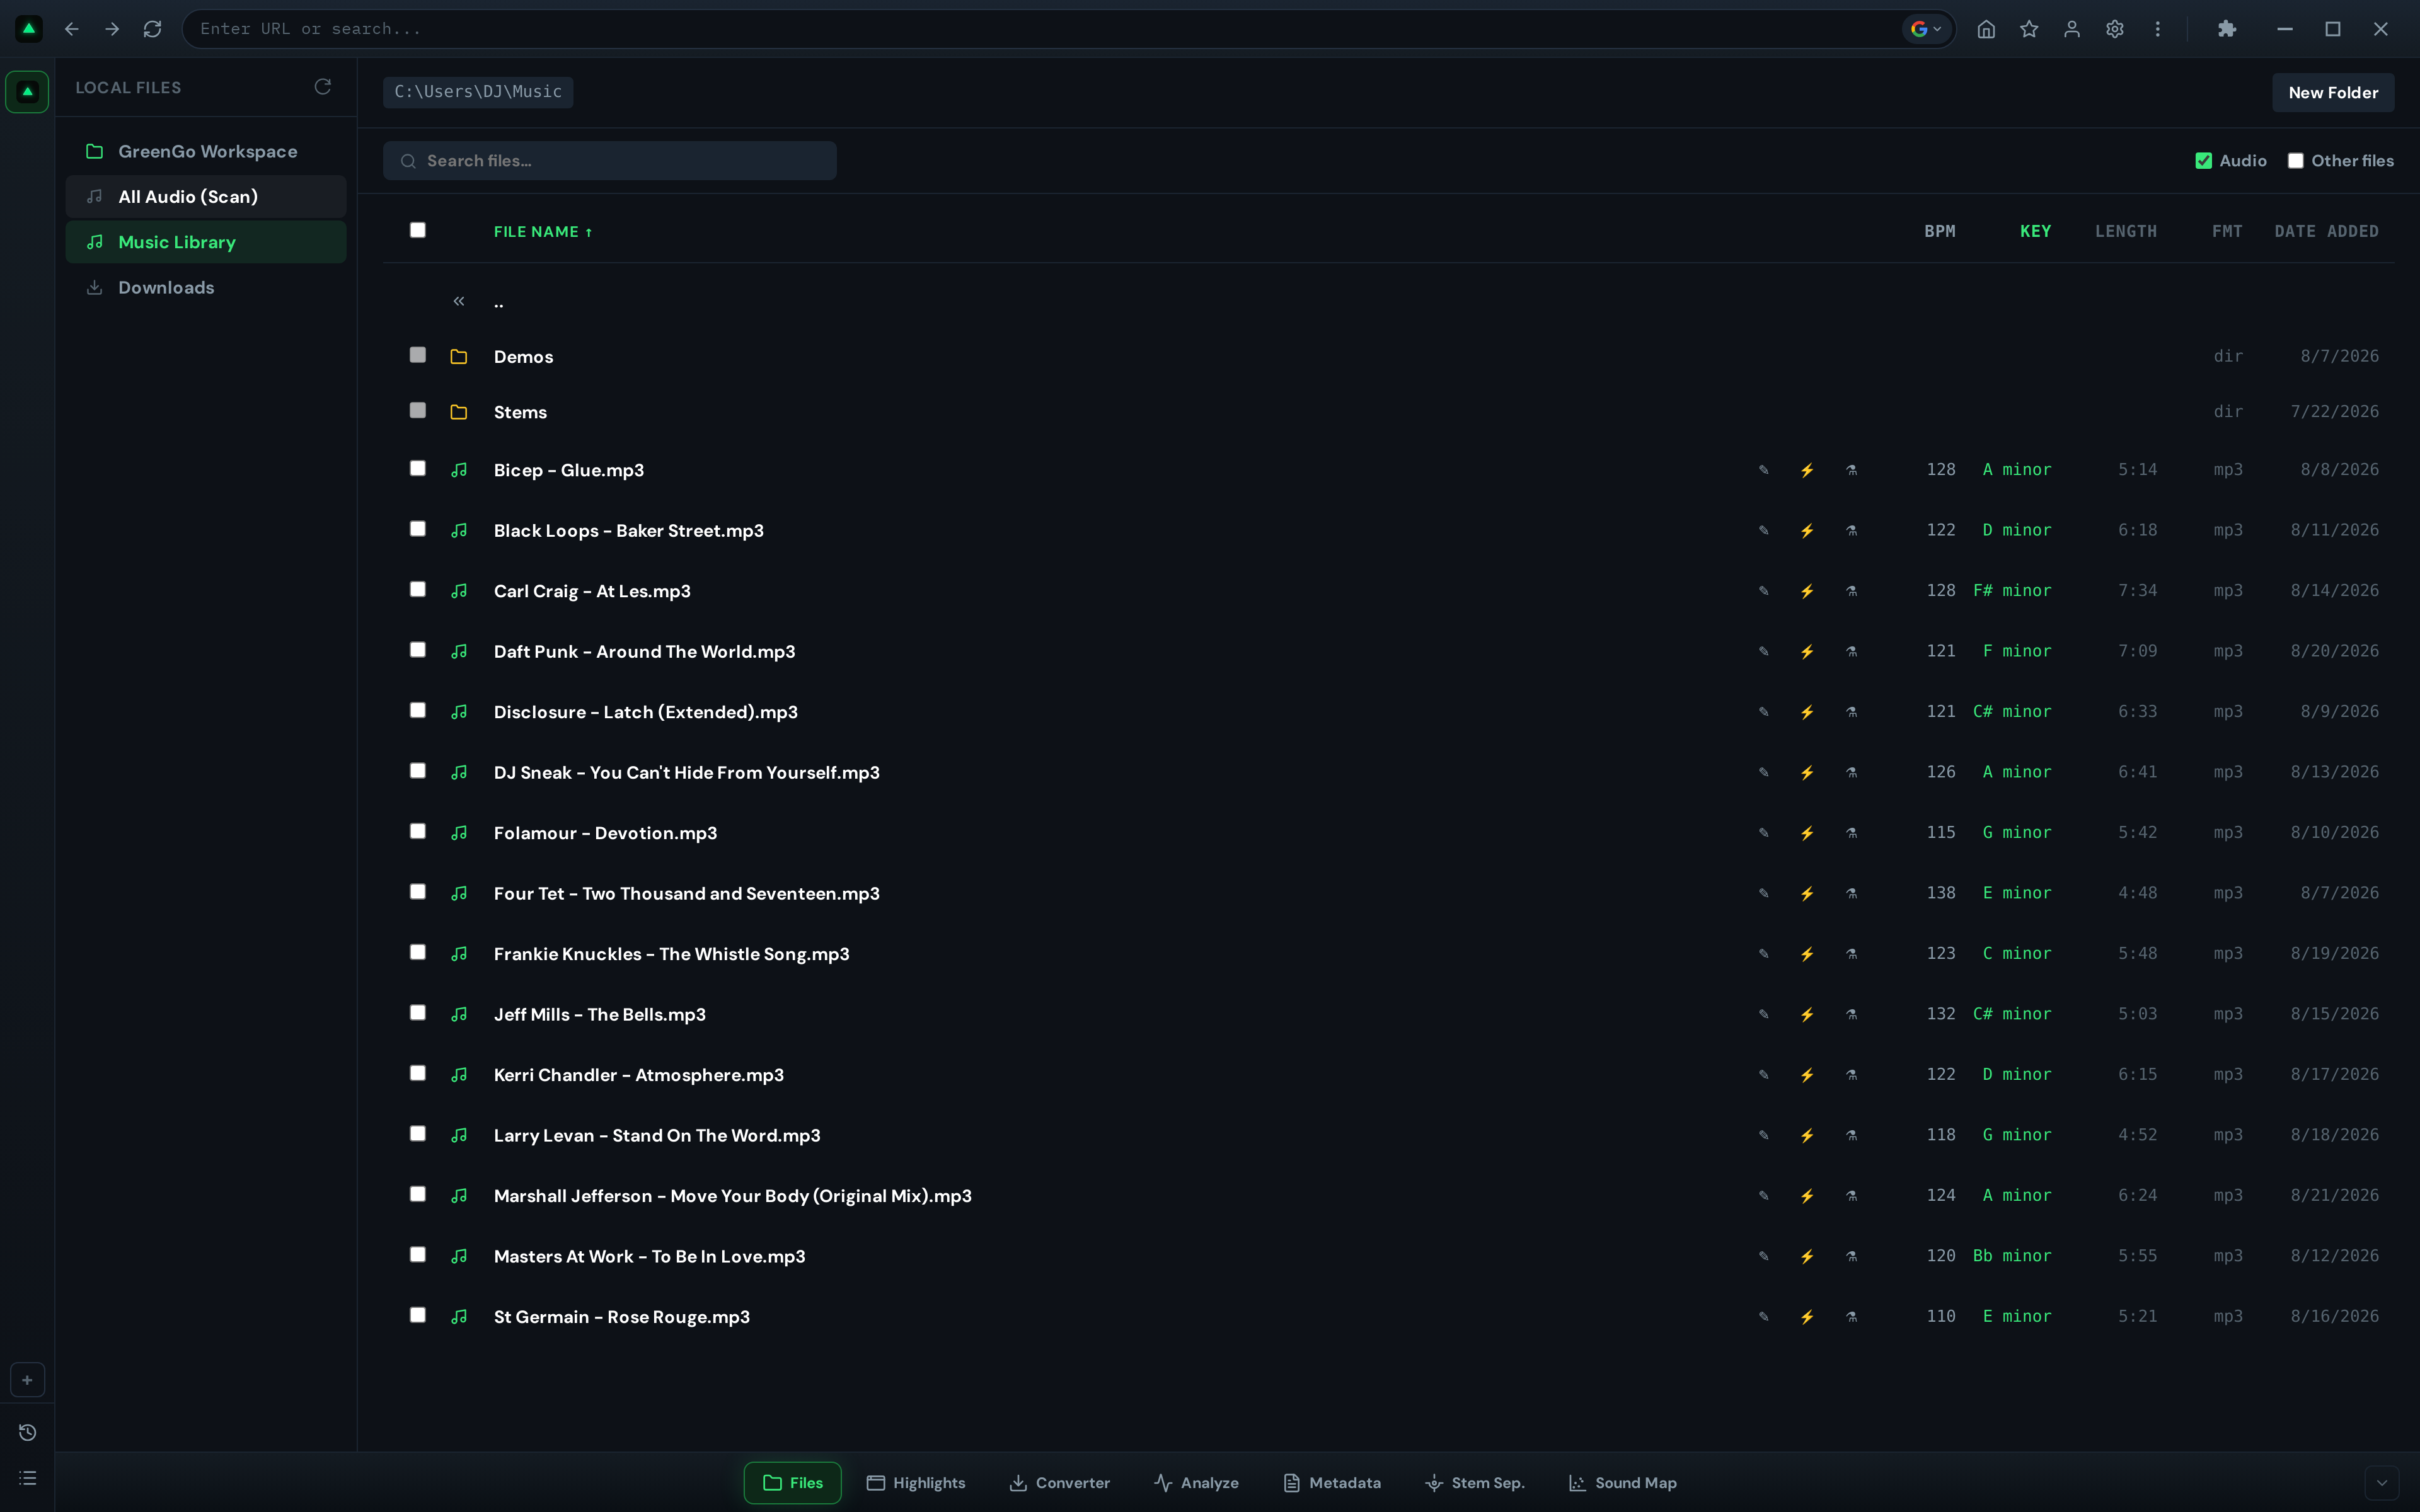Sort the list by KEY column header
The image size is (2420, 1512).
tap(2035, 231)
